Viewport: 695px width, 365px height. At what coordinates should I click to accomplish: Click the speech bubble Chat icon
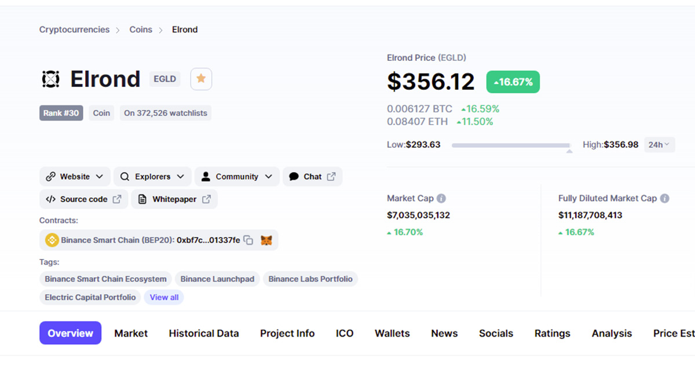click(294, 177)
